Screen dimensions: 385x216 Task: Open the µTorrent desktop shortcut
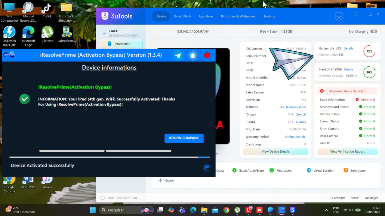pos(47,34)
